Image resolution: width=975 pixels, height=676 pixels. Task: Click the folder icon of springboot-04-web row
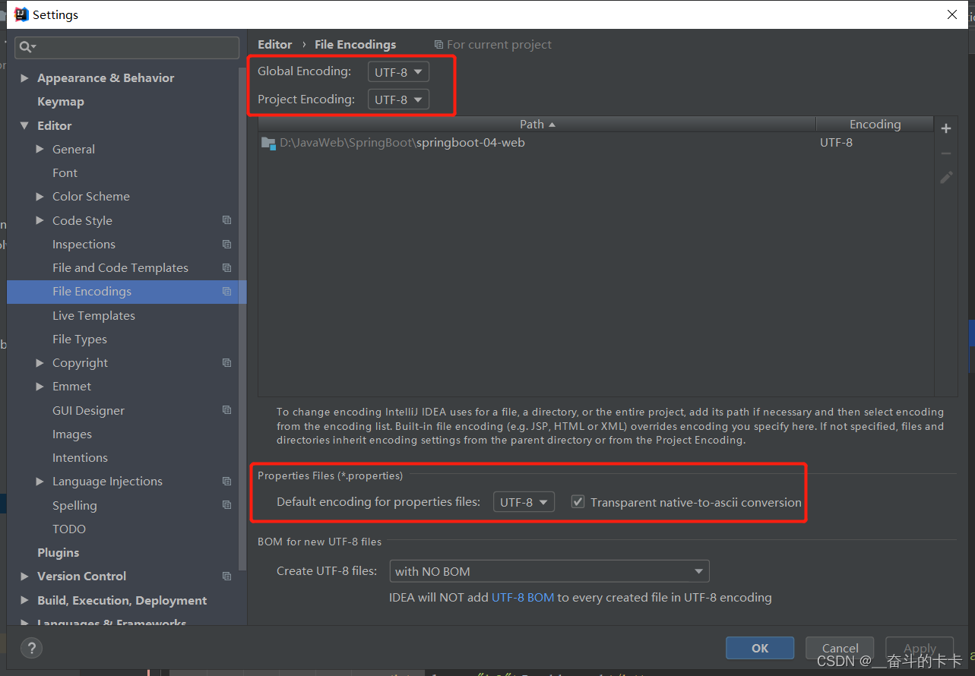coord(268,143)
